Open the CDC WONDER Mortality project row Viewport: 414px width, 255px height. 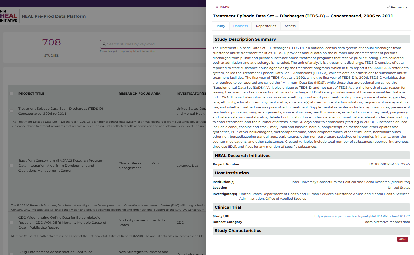[63, 222]
